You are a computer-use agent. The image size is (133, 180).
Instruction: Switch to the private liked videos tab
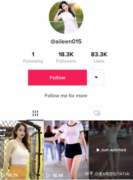(97, 113)
